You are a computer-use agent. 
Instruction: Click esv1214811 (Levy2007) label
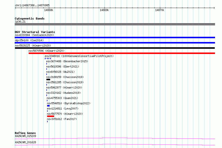point(63,108)
